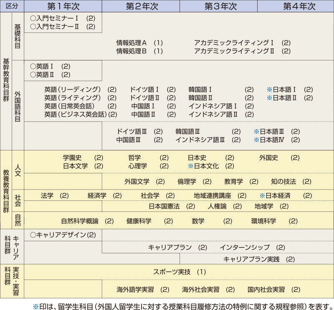Open the 情報処理A course entry
334x310 pixels.
tap(132, 42)
